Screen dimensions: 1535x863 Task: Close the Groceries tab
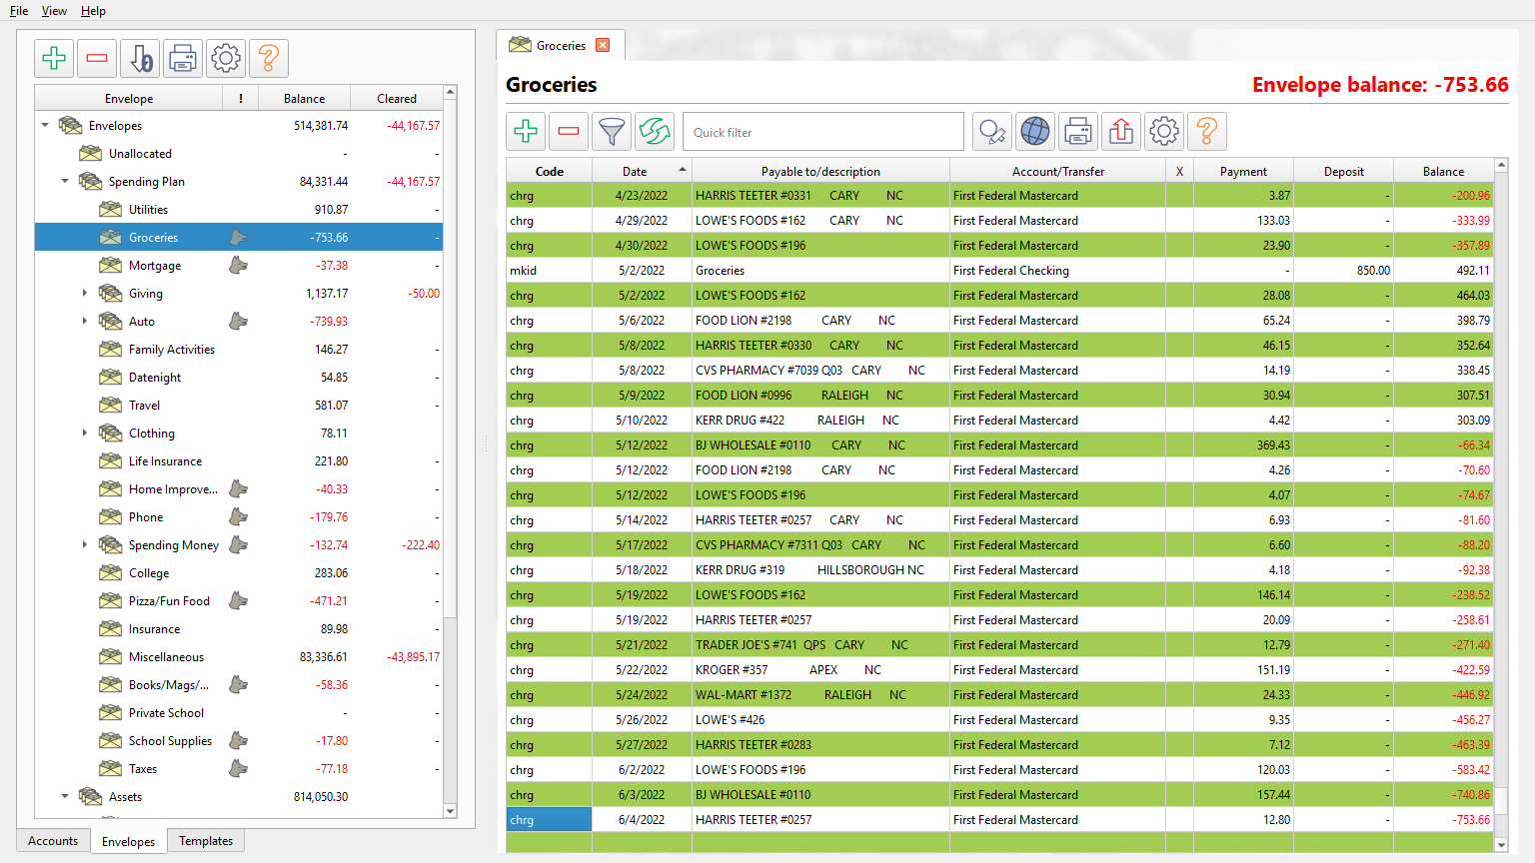click(x=603, y=45)
